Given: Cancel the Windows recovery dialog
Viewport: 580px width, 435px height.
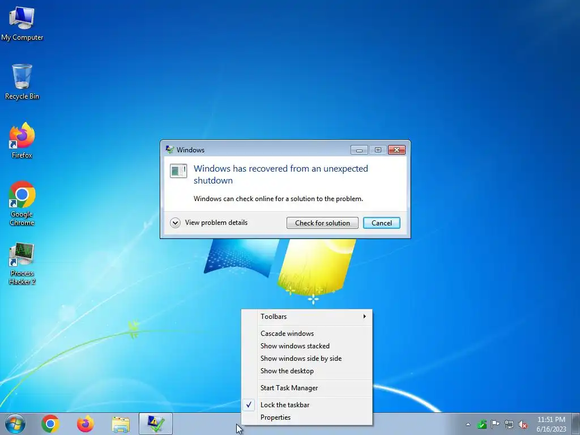Looking at the screenshot, I should (x=381, y=223).
